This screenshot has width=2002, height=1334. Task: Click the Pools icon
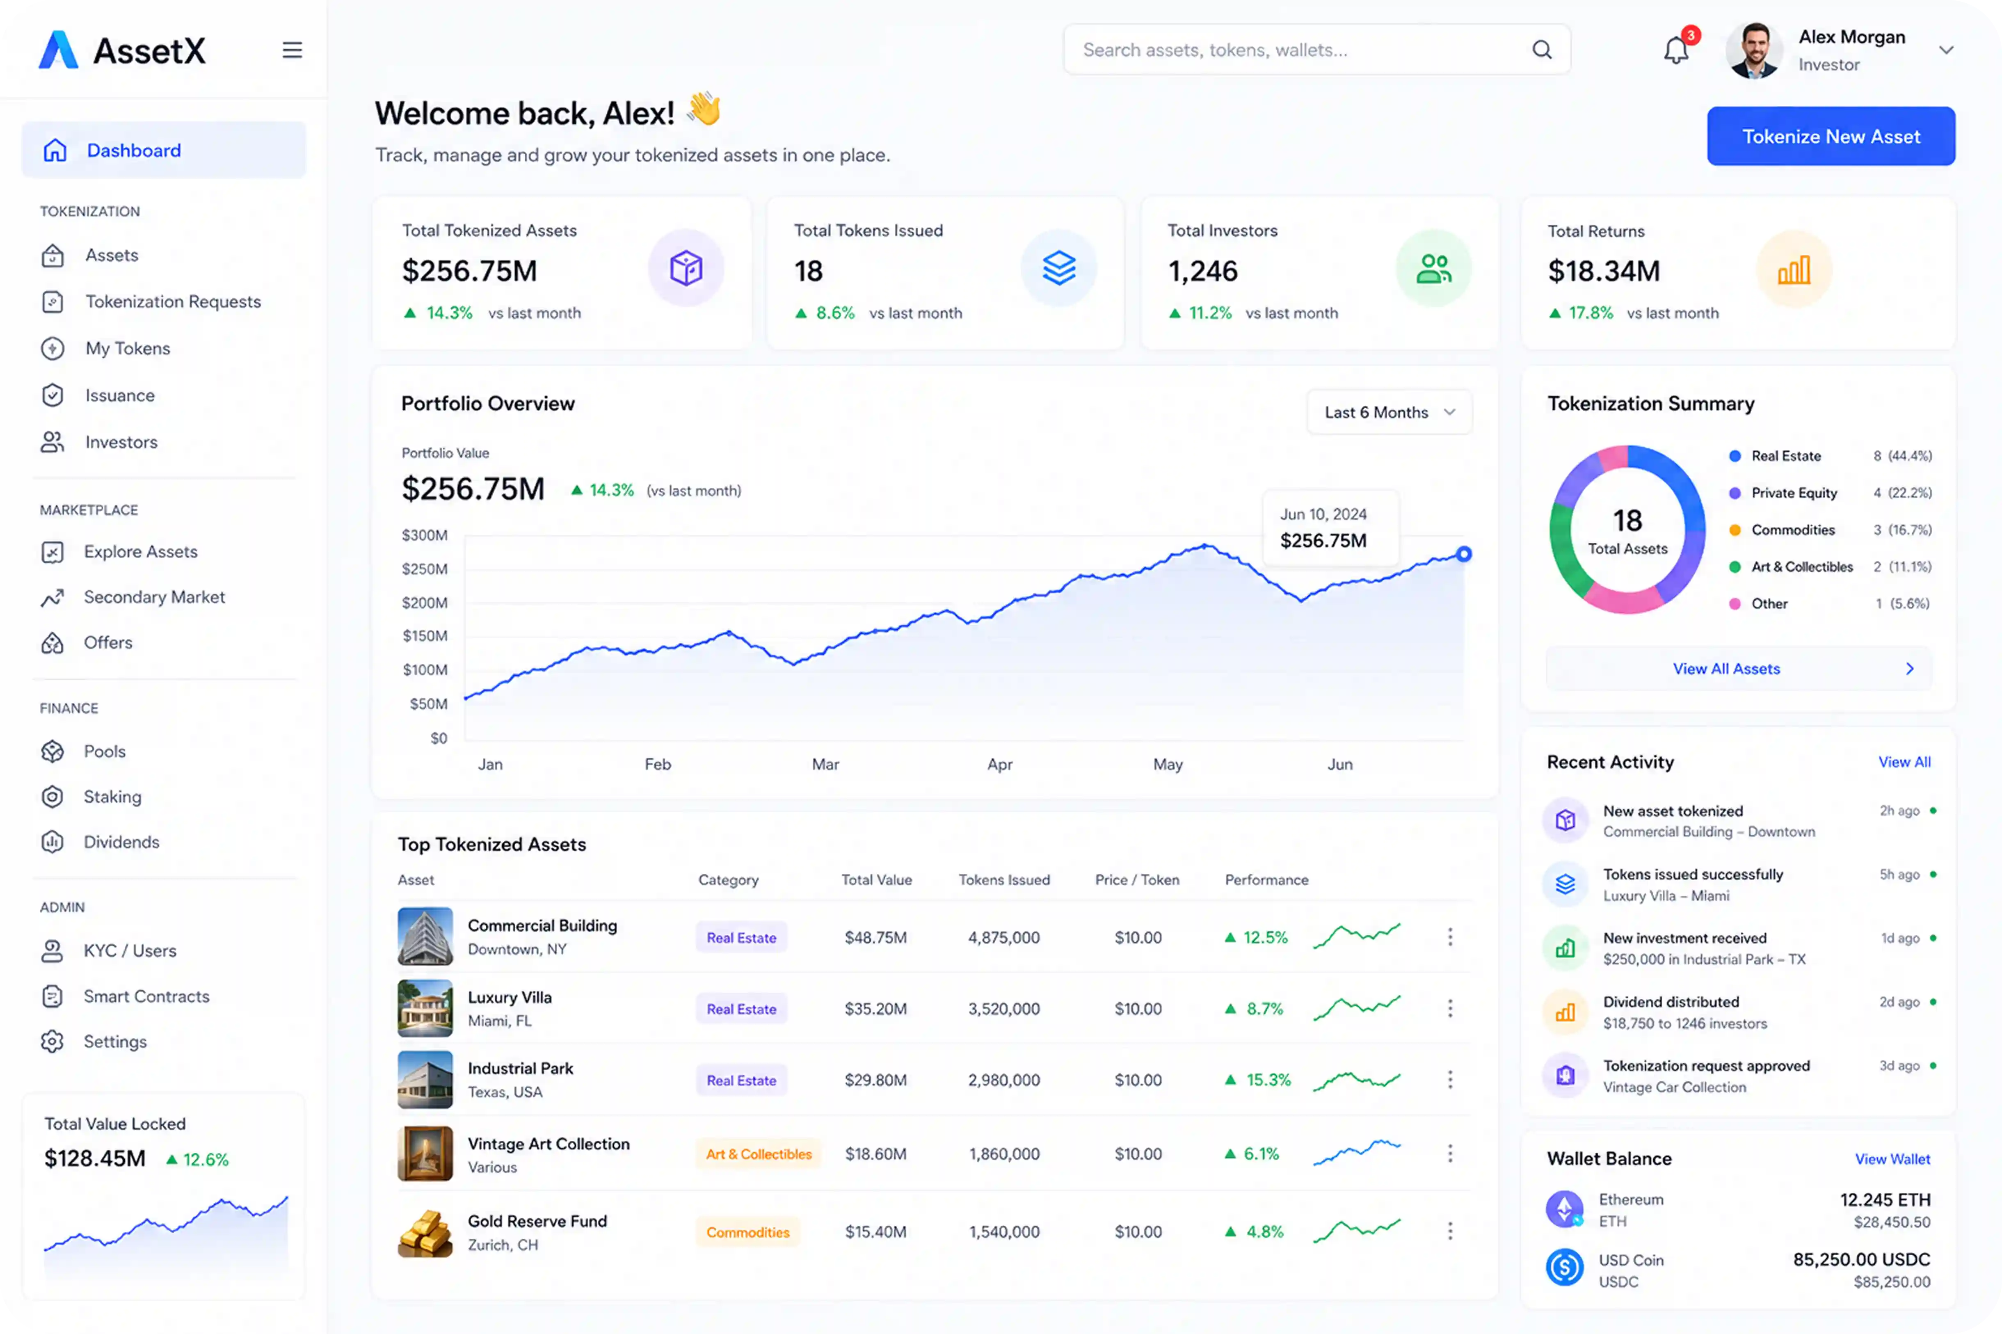pyautogui.click(x=53, y=751)
